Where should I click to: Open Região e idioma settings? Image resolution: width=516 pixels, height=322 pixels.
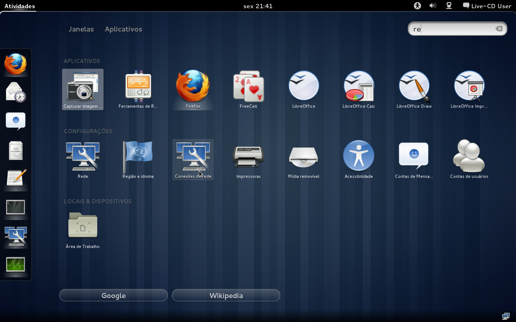(x=138, y=160)
